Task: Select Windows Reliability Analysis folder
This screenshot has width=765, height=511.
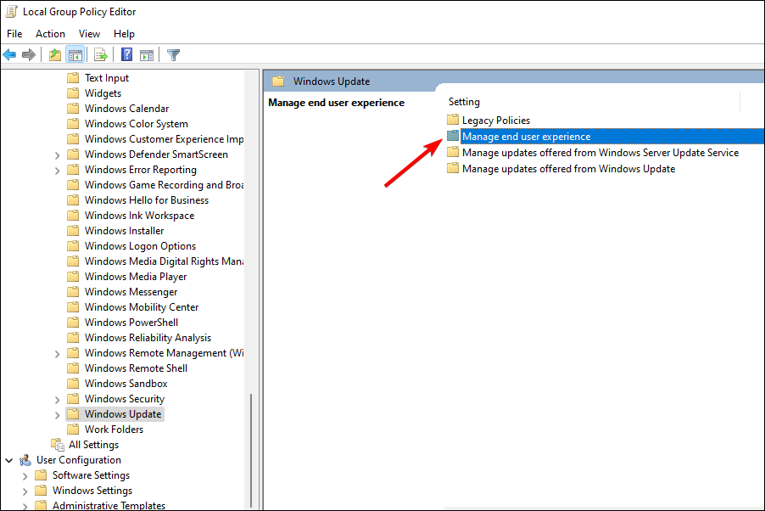Action: [x=148, y=338]
